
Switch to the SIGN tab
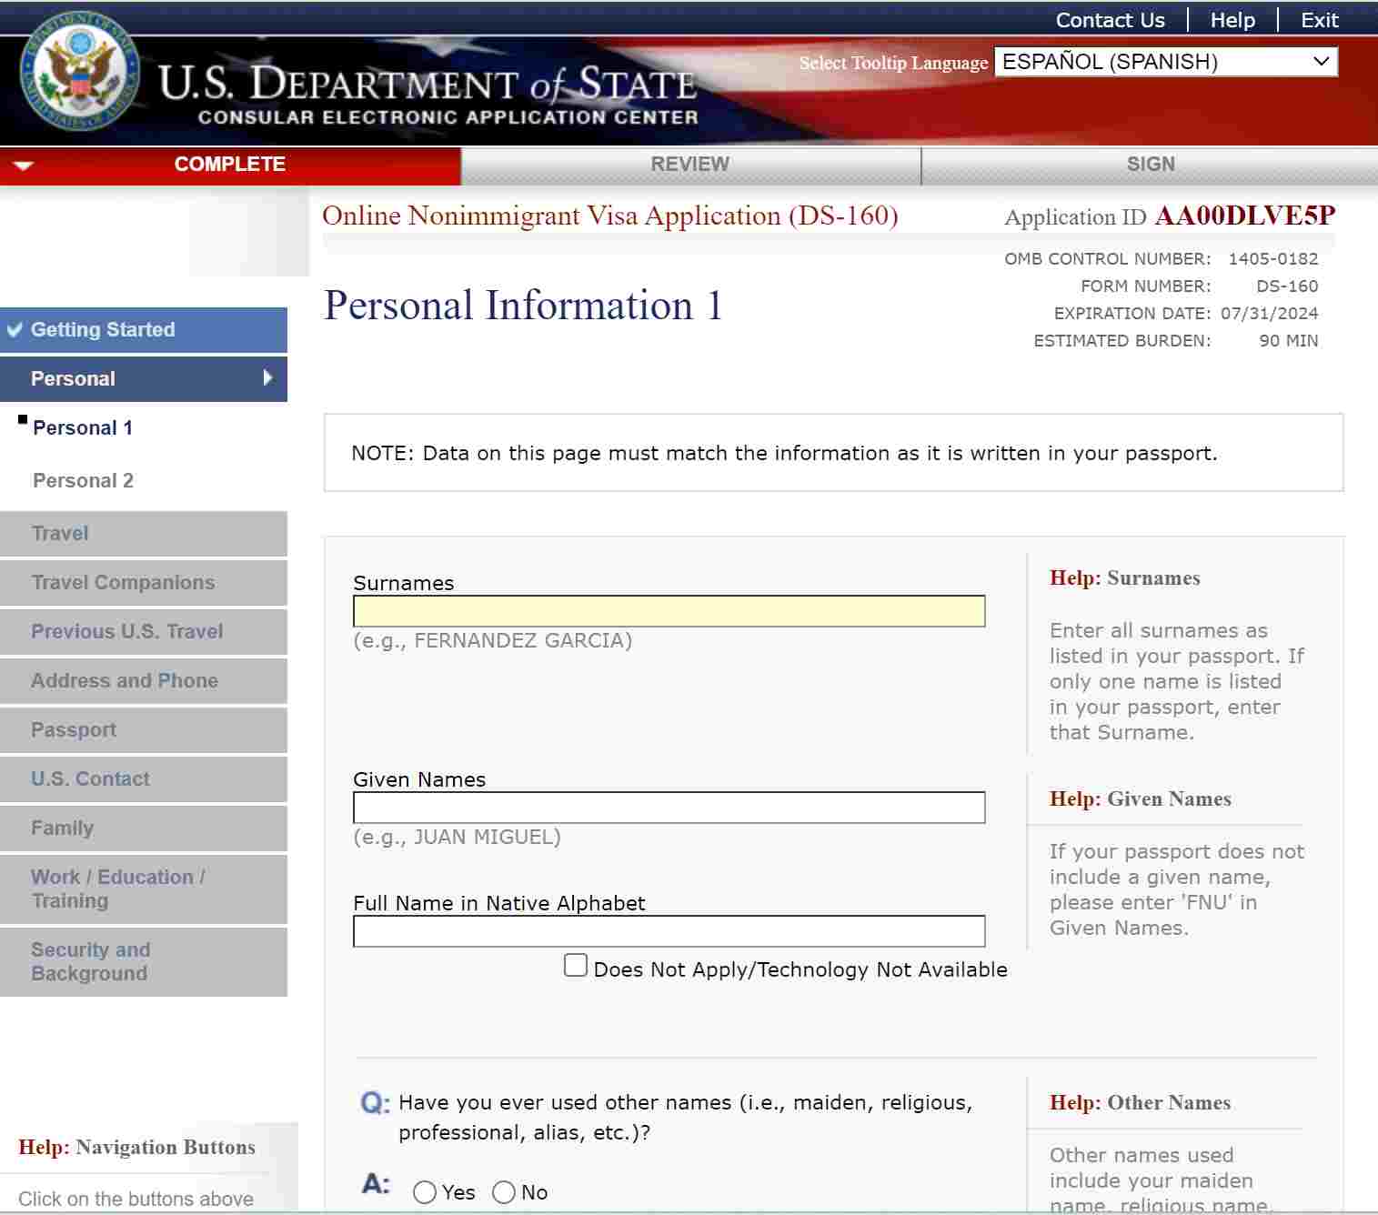[x=1150, y=165]
